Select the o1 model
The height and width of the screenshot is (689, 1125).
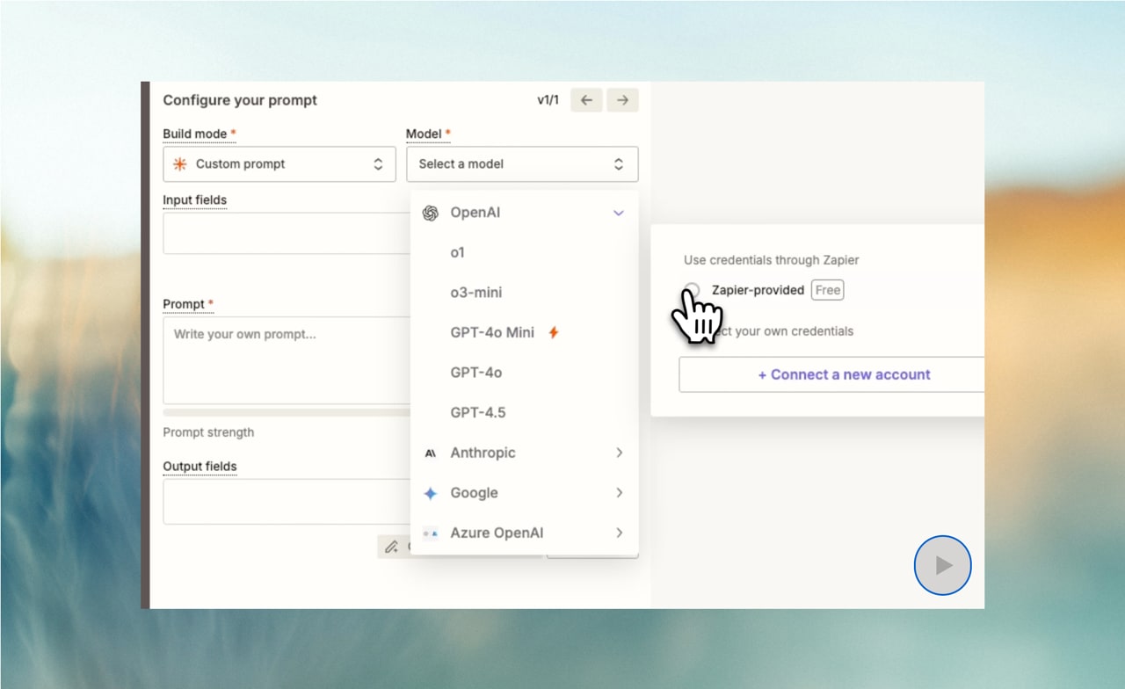pyautogui.click(x=458, y=252)
